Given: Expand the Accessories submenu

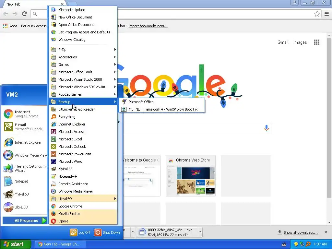Looking at the screenshot, I should 83,57.
